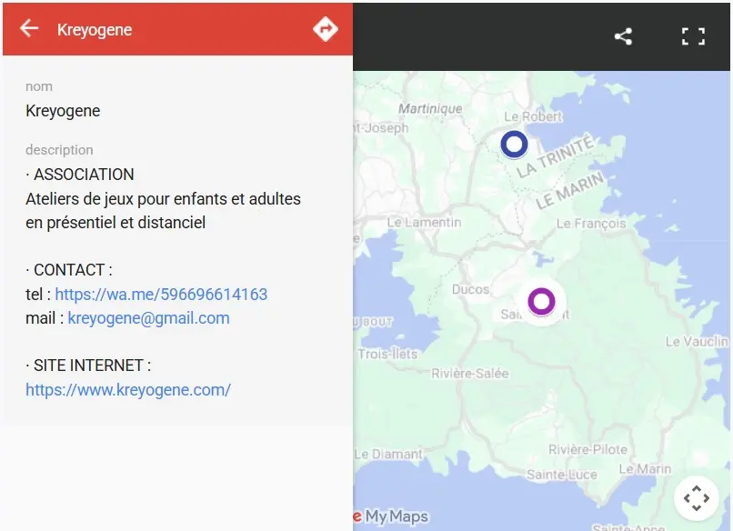Screen dimensions: 733x531
Task: Click the 'description' field label
Action: (59, 150)
